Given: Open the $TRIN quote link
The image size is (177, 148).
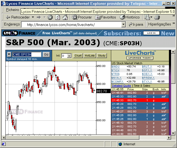Looking at the screenshot, I should coord(115,74).
